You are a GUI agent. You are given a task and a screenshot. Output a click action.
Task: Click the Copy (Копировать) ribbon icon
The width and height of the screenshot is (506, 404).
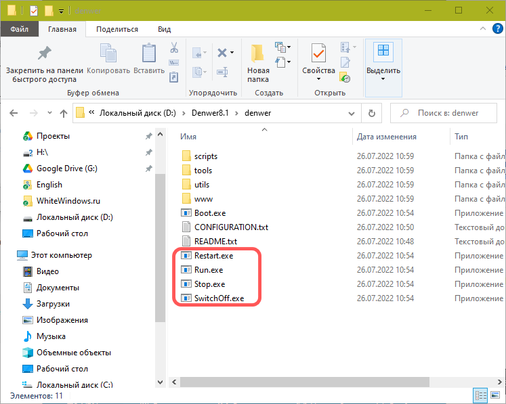pyautogui.click(x=108, y=54)
